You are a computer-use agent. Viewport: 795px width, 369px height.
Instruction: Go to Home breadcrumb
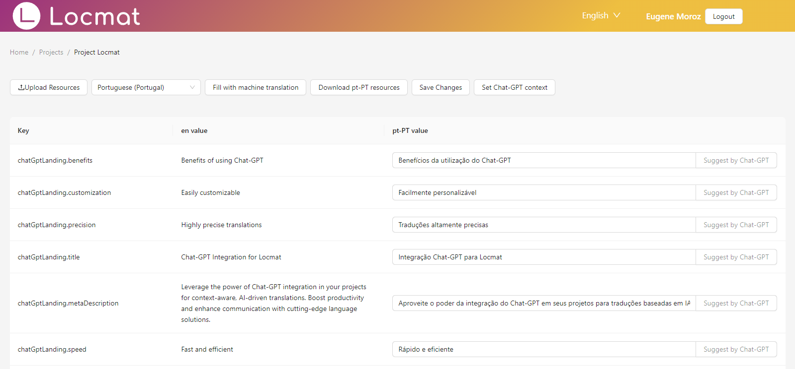click(x=19, y=52)
